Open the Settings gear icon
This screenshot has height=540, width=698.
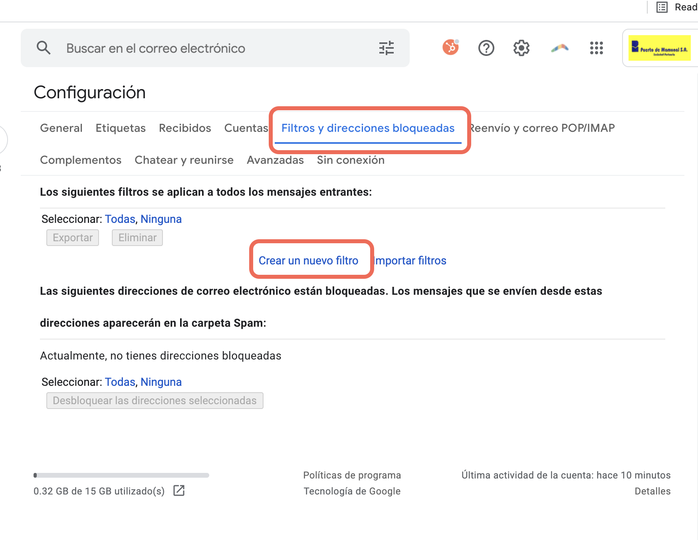pos(521,48)
